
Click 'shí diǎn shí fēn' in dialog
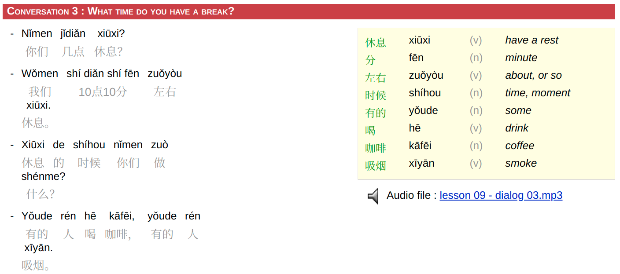[103, 73]
